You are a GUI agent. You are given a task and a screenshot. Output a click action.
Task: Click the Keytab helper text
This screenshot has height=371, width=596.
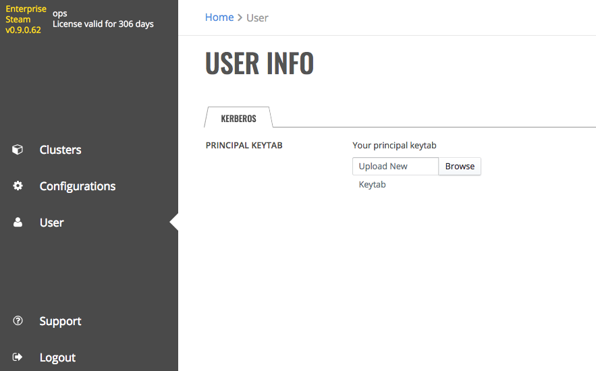(372, 185)
